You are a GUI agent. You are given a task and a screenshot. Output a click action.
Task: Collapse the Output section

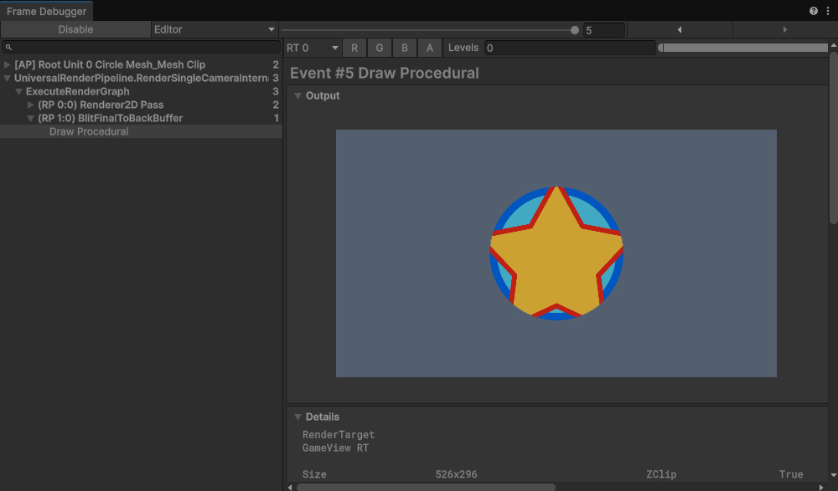(x=297, y=96)
